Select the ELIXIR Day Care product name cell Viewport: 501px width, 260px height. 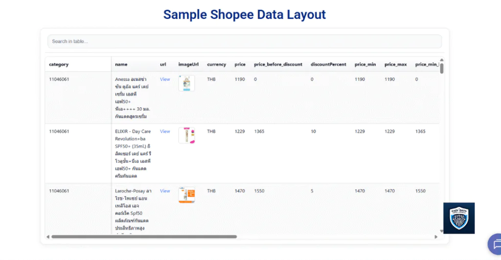coord(133,154)
